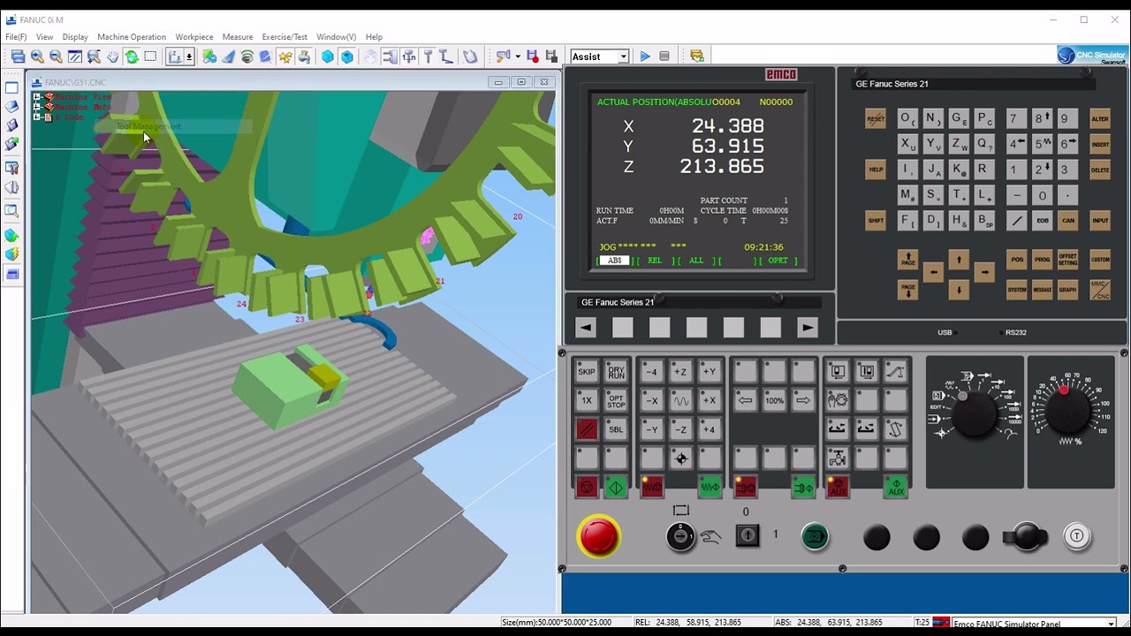Click the stop square icon beside play
The width and height of the screenshot is (1131, 636).
pyautogui.click(x=664, y=57)
